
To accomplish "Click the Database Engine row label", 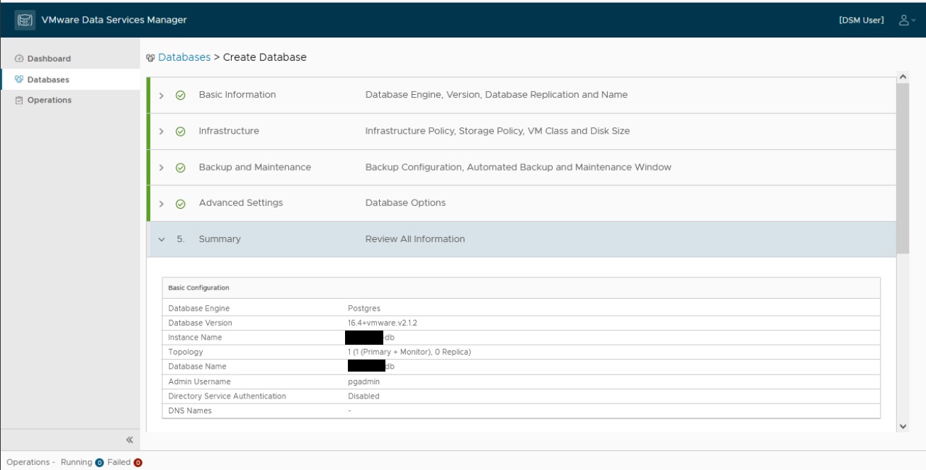I will [199, 309].
